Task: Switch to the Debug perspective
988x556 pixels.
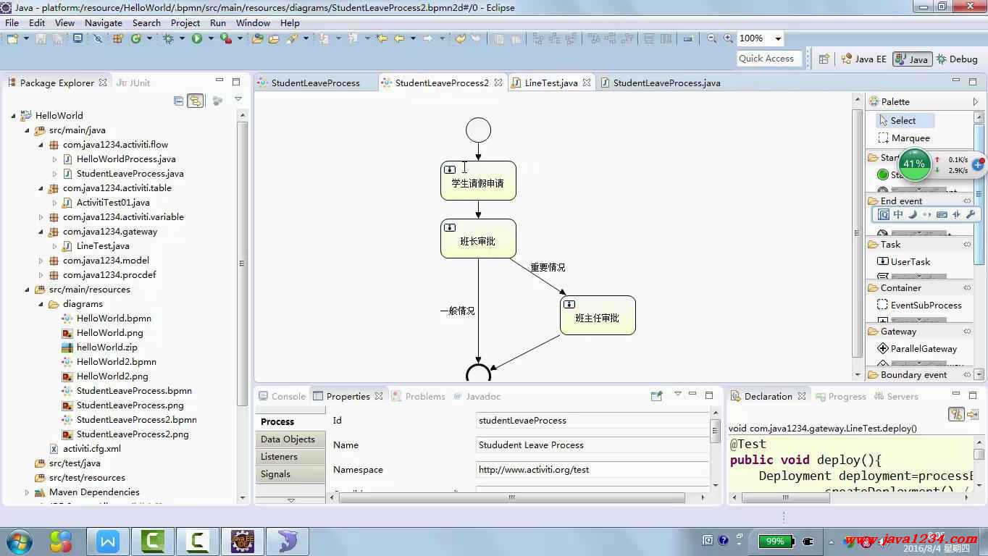Action: coord(957,59)
